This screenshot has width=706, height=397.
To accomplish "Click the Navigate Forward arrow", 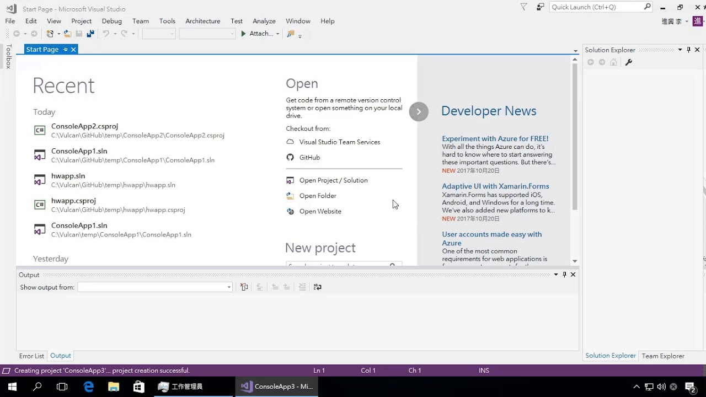I will click(x=34, y=34).
